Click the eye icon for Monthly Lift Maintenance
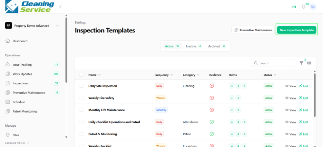323x147 pixels. [x=287, y=110]
